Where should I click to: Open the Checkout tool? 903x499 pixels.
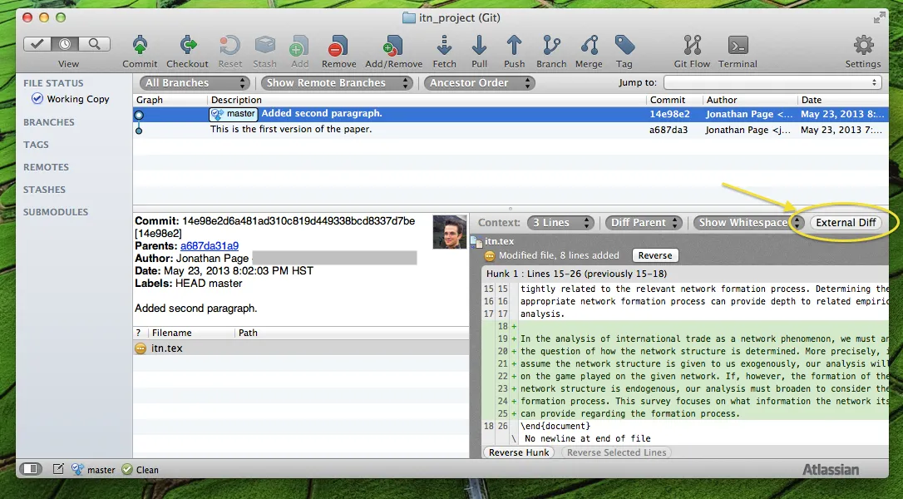[187, 46]
